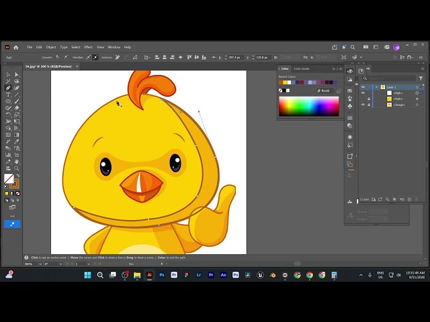The height and width of the screenshot is (322, 430).
Task: Click the hex color value field
Action: tap(325, 91)
